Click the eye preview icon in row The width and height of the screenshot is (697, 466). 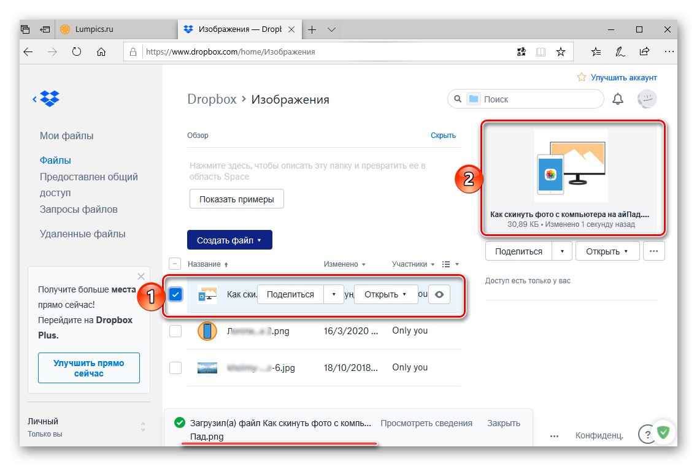point(439,294)
